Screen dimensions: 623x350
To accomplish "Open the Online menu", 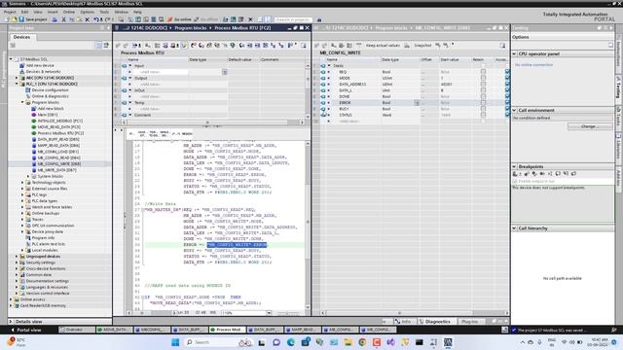I will coord(69,12).
